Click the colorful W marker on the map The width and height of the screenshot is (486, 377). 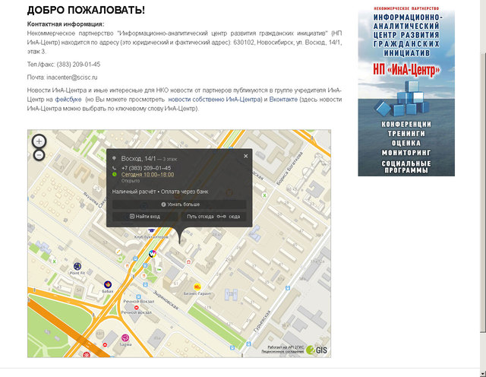tap(152, 254)
